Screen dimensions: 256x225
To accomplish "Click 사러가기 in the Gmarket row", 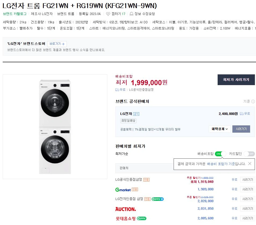I will click(247, 190).
